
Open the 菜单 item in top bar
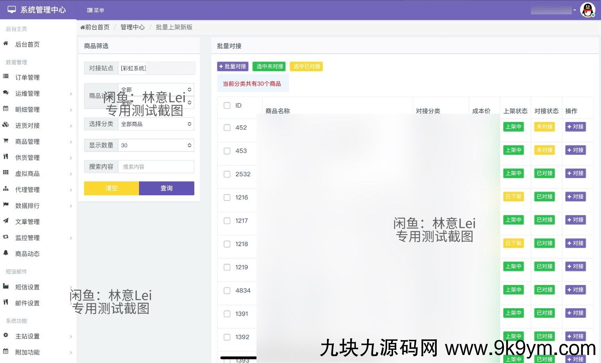(x=95, y=10)
